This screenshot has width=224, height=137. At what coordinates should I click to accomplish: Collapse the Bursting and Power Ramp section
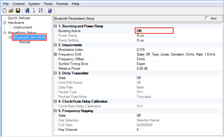[x=55, y=26]
